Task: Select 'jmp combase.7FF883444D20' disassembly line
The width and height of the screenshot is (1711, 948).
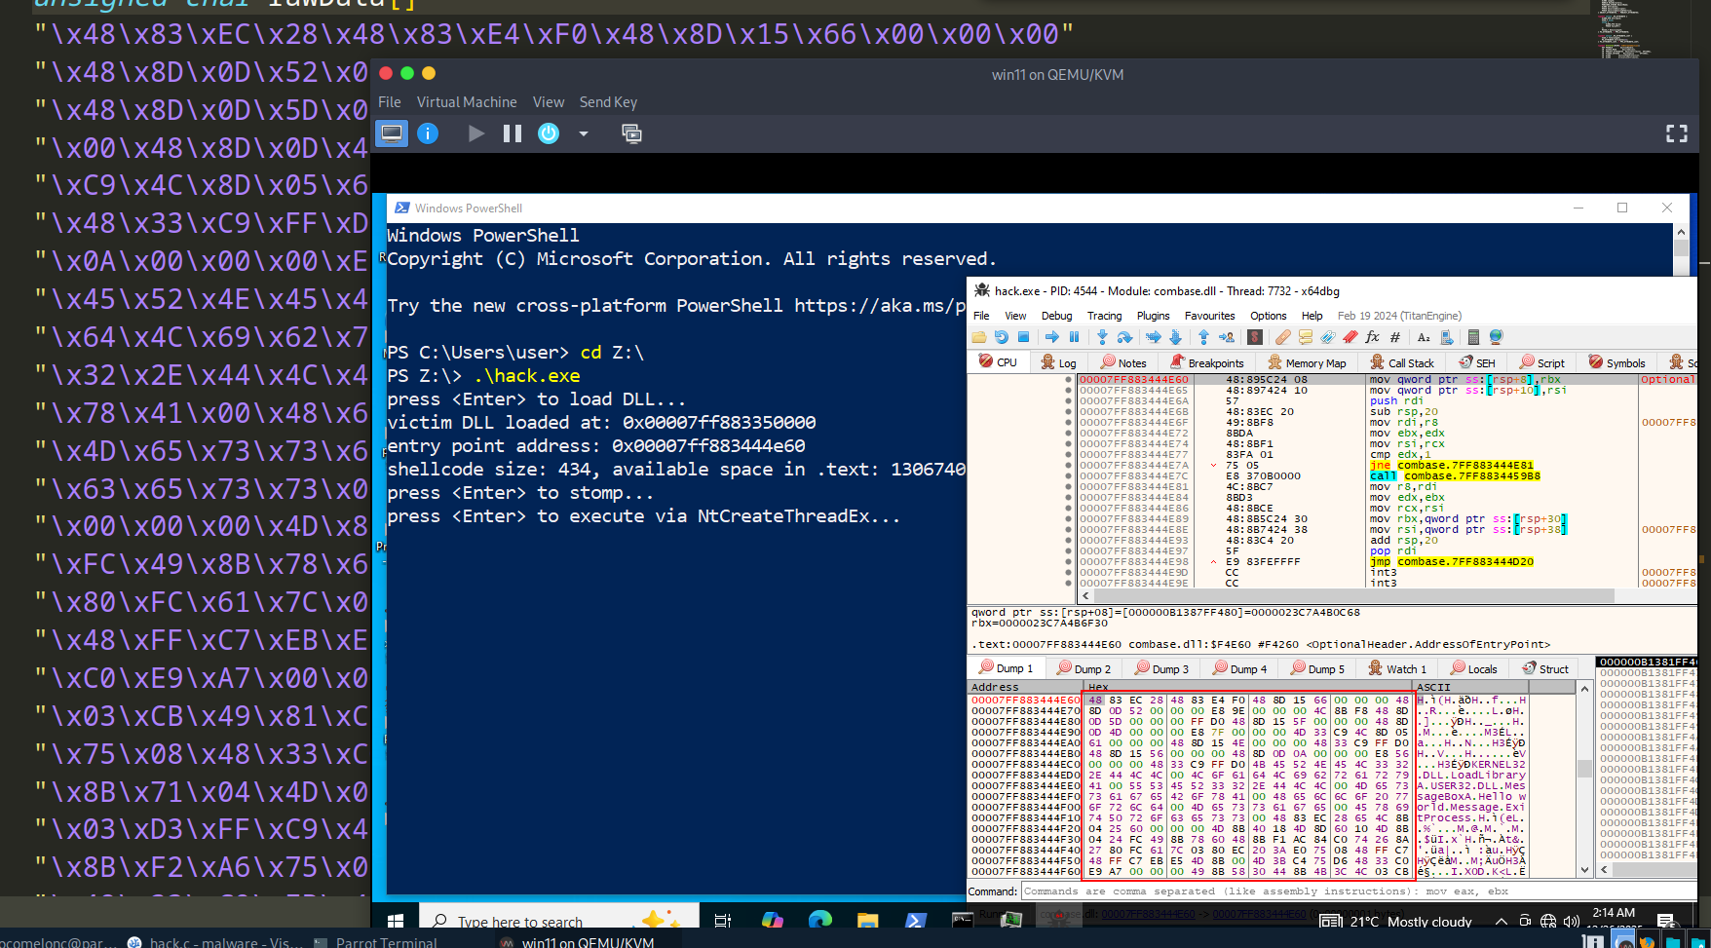Action: [1452, 561]
